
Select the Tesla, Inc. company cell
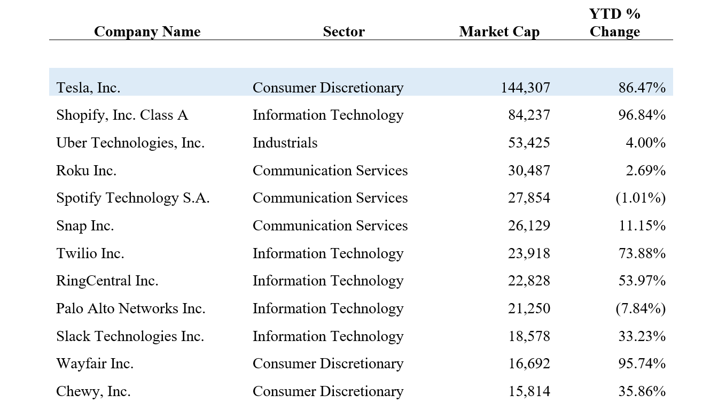coord(88,88)
